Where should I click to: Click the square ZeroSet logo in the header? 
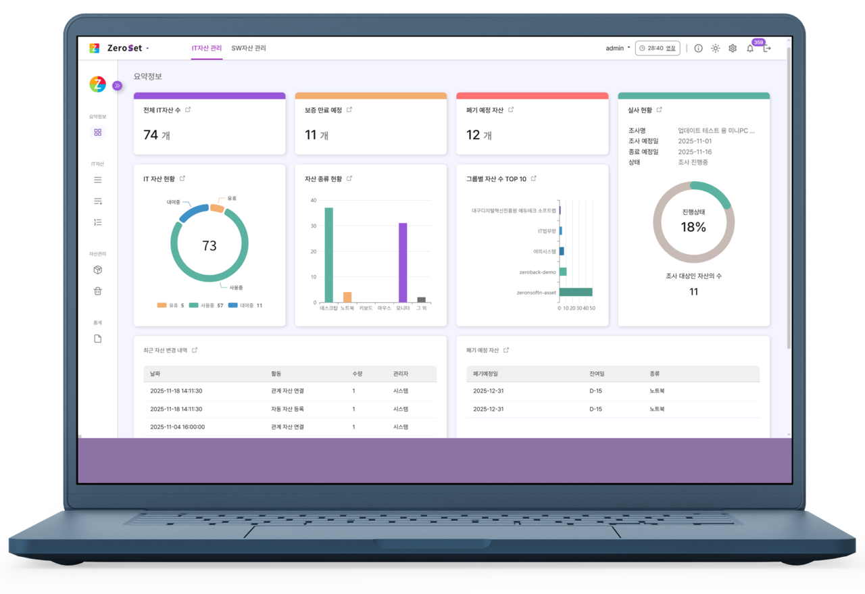point(95,48)
